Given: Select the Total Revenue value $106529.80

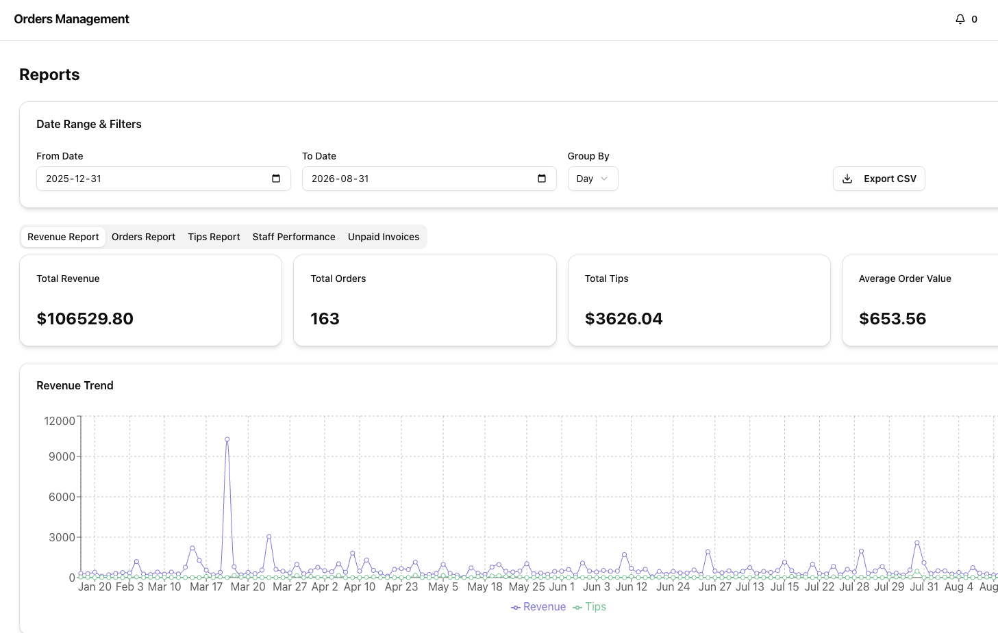Looking at the screenshot, I should 85,319.
